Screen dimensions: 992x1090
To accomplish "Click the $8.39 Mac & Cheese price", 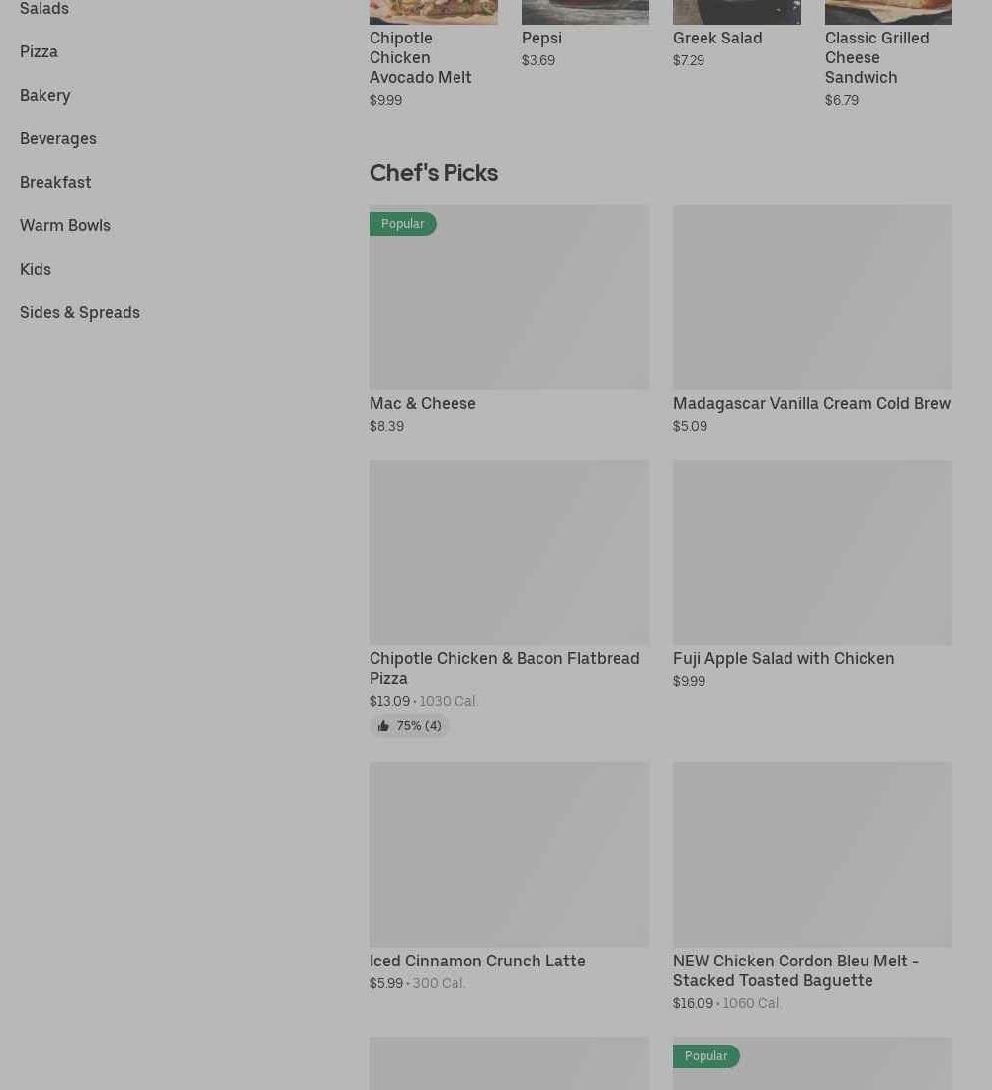I will click(386, 426).
